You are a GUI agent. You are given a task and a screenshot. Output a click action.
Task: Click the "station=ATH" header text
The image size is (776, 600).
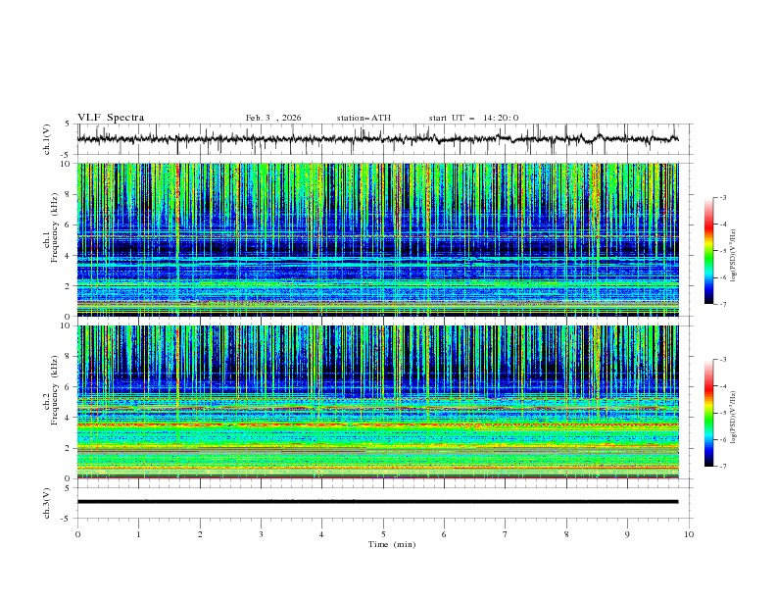(x=364, y=118)
